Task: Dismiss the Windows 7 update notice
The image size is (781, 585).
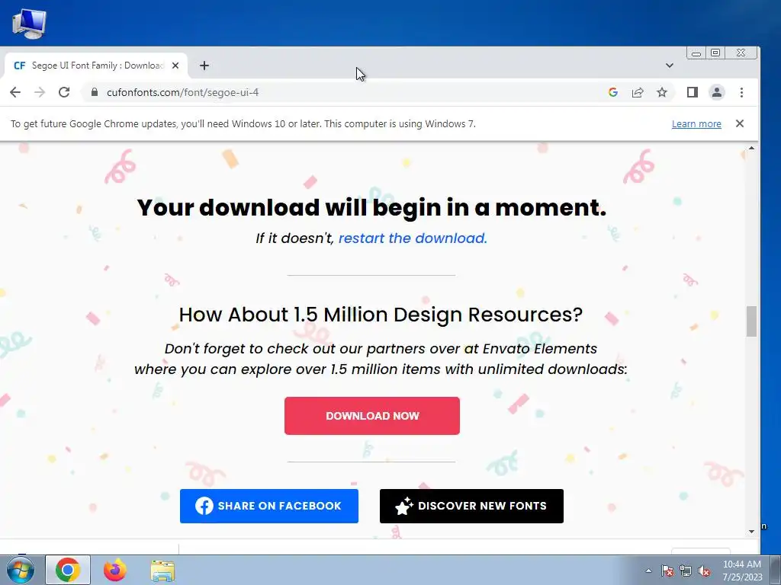Action: 740,123
